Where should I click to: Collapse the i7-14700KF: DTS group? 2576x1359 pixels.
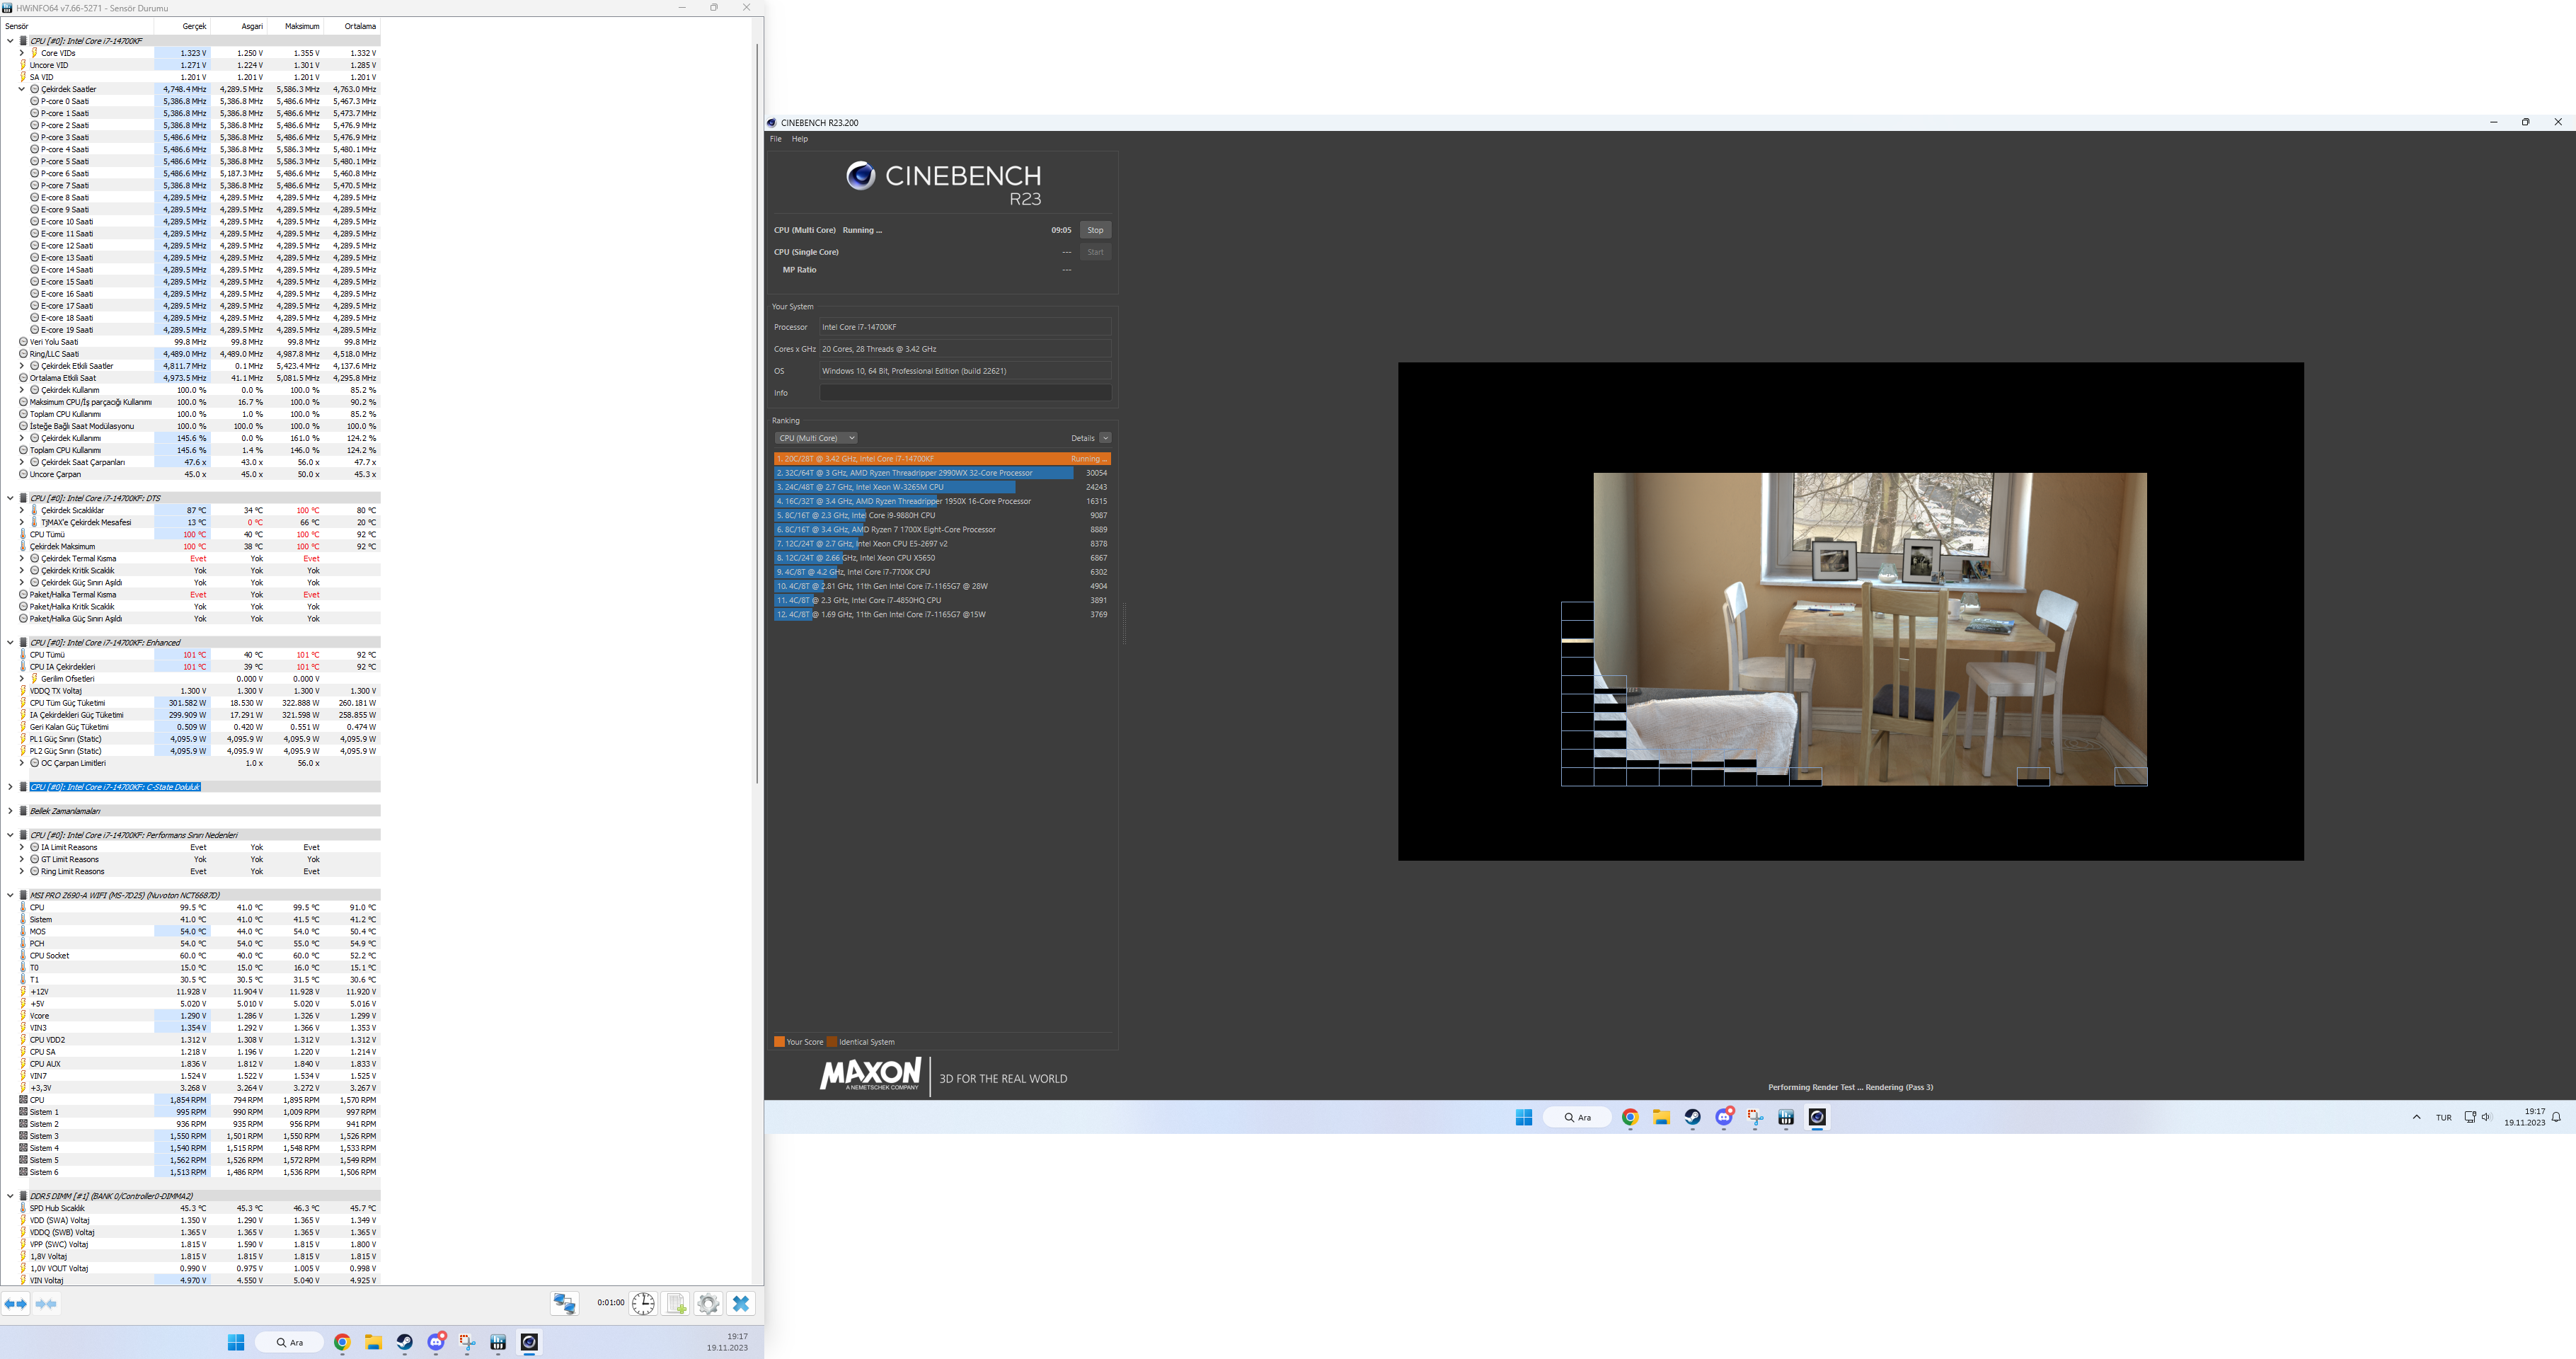[x=10, y=498]
